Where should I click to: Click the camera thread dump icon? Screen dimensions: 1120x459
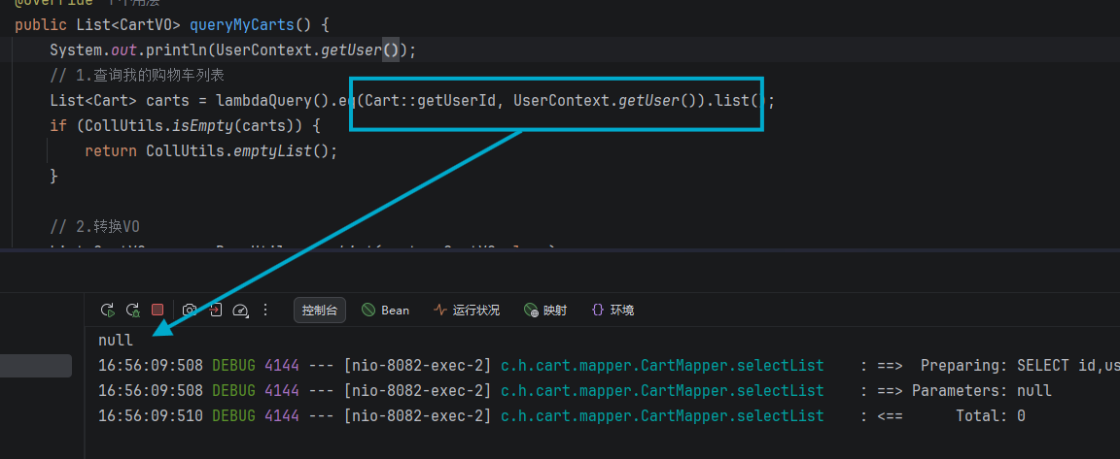pyautogui.click(x=190, y=310)
